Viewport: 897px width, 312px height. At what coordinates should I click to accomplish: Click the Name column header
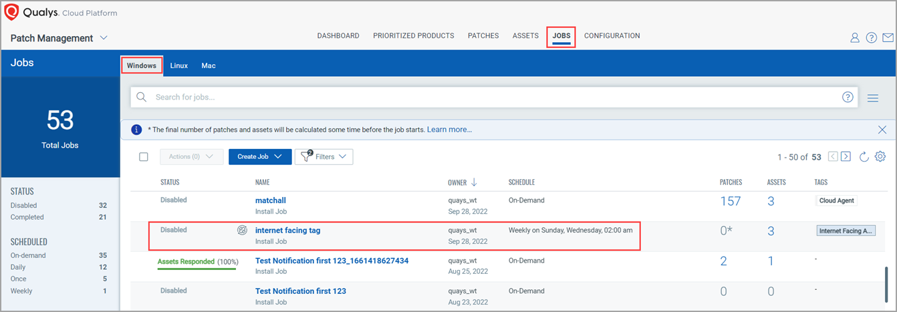tap(264, 182)
